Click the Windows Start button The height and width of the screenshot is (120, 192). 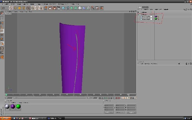coord(5,118)
